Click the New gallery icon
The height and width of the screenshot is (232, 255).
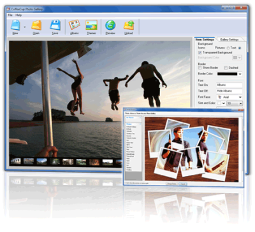[x=15, y=25]
